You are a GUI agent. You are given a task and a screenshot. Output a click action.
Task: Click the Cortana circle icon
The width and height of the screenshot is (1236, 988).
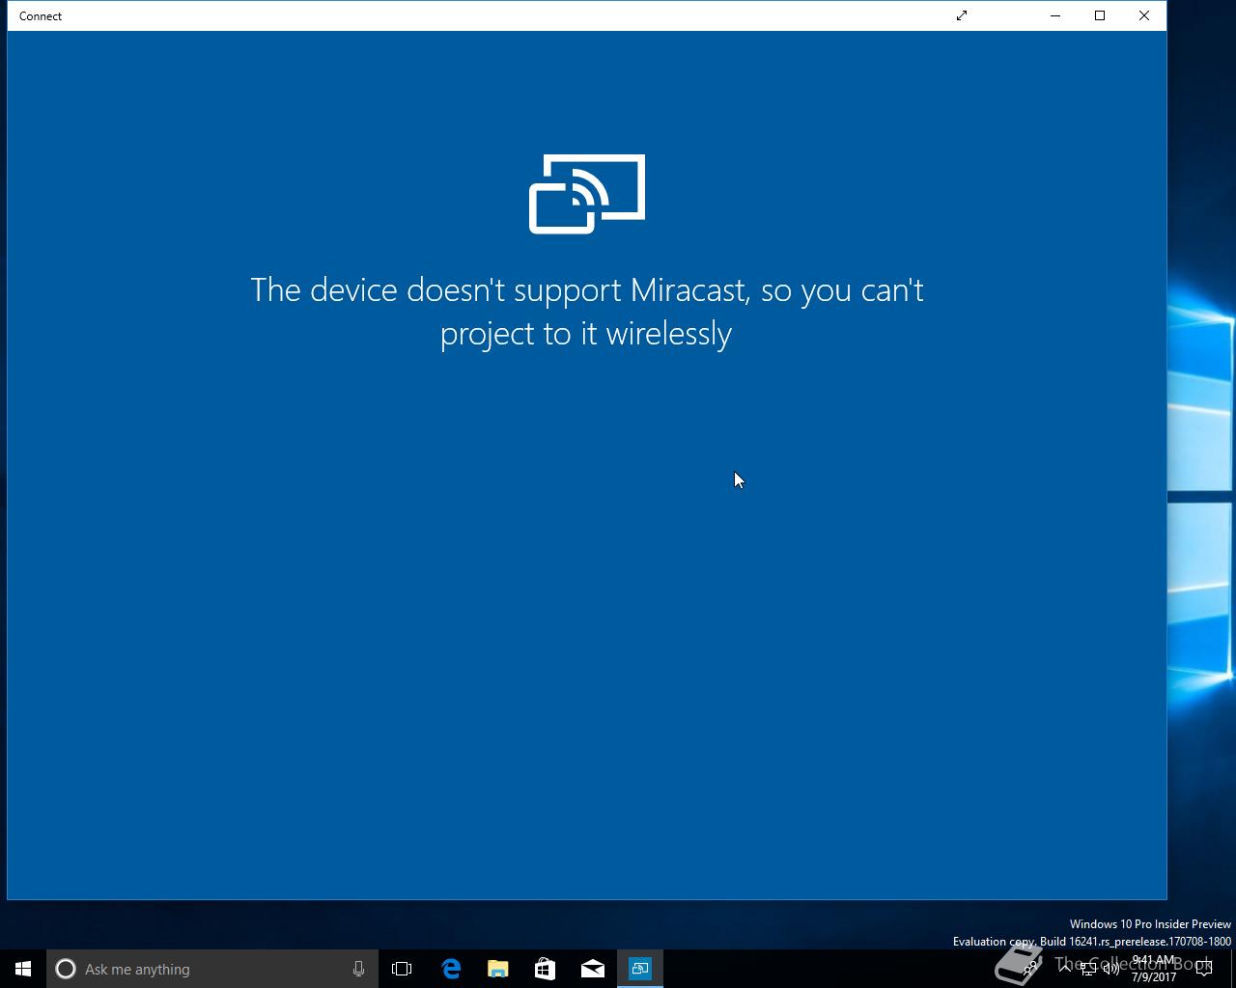(66, 969)
